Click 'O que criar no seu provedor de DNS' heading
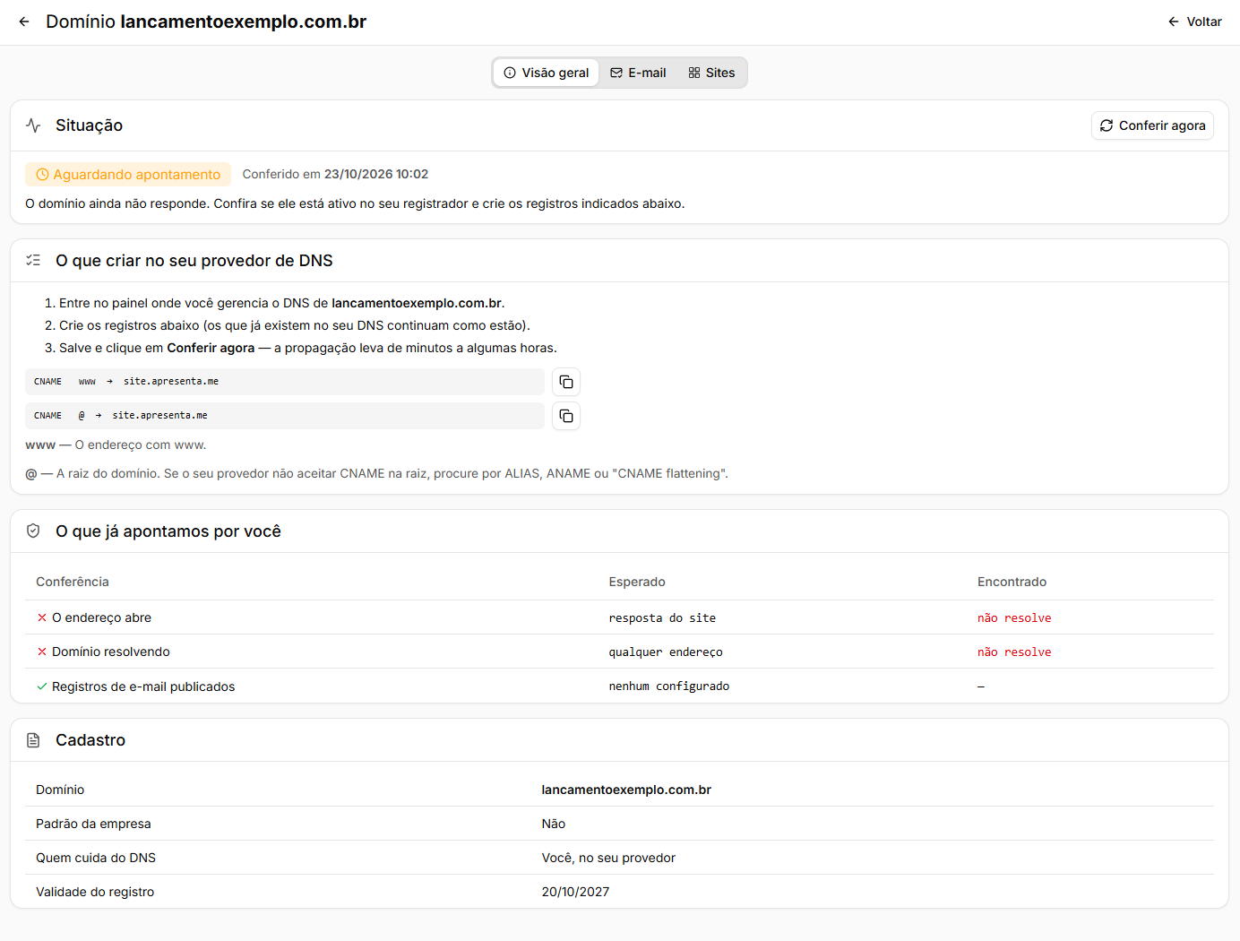Viewport: 1240px width, 941px height. point(194,261)
